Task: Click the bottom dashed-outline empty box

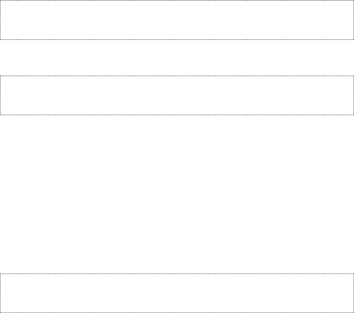Action: tap(177, 293)
